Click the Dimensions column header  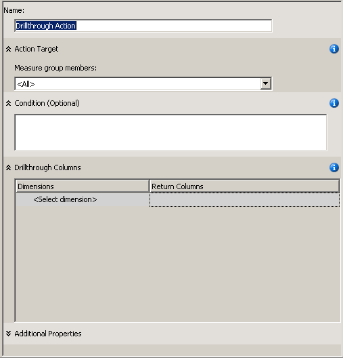pyautogui.click(x=83, y=186)
